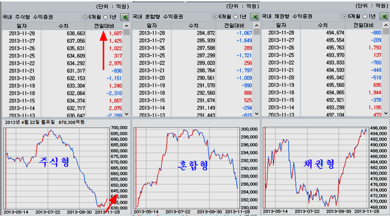This screenshot has height=216, width=390.
Task: Click 전일대비 header in 주식형 table
Action: tap(102, 25)
